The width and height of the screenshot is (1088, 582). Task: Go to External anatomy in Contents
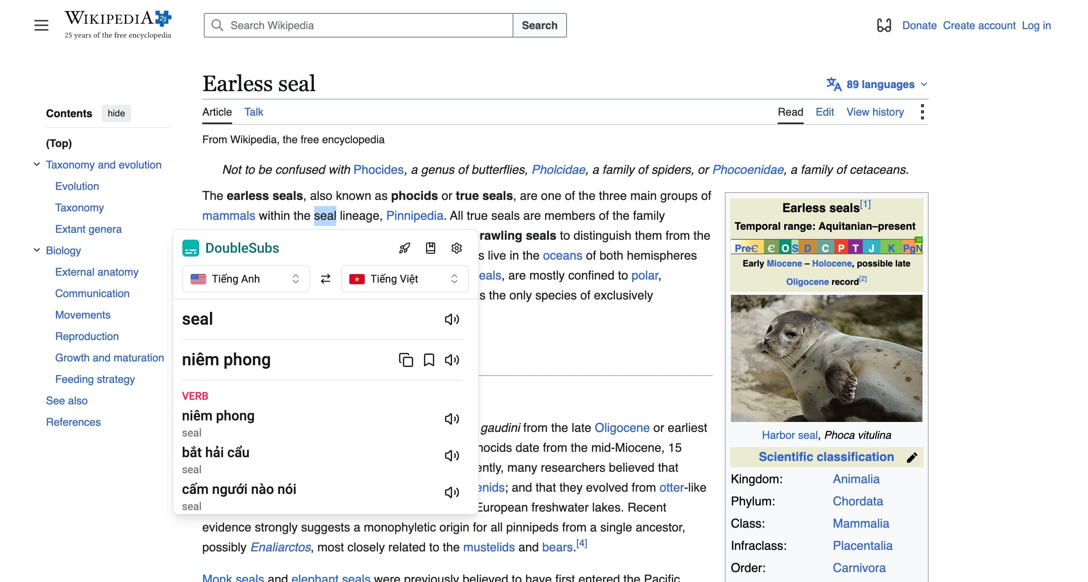[97, 272]
